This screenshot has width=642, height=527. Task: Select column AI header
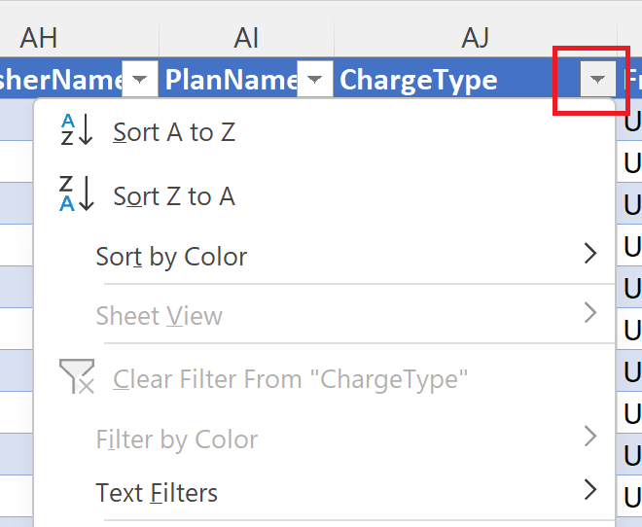click(x=247, y=37)
